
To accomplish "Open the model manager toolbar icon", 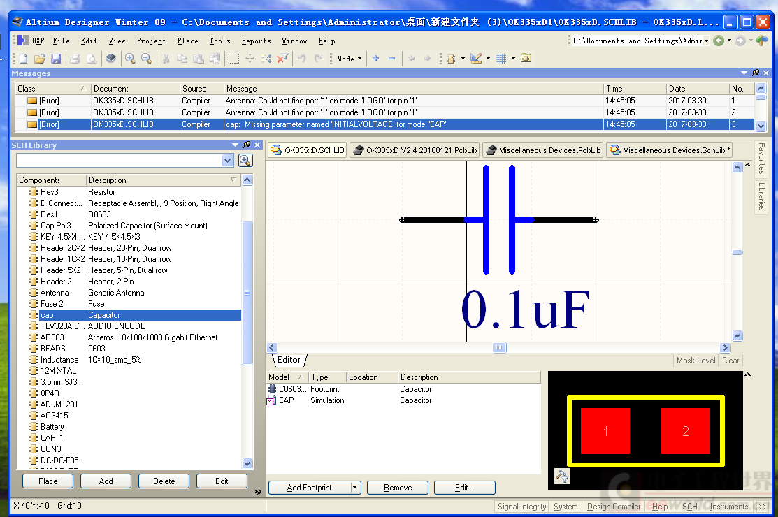I will tap(526, 59).
